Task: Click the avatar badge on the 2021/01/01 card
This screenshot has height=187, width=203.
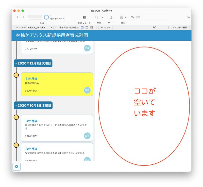Action: (87, 48)
